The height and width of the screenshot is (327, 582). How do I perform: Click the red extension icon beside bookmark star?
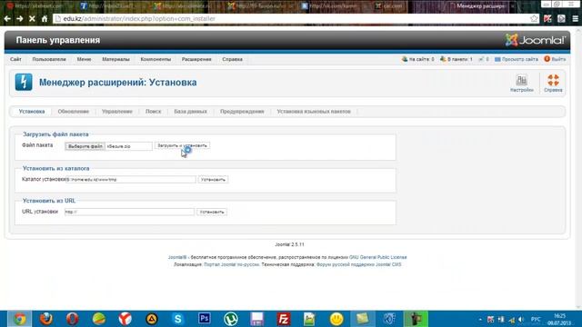click(x=547, y=18)
